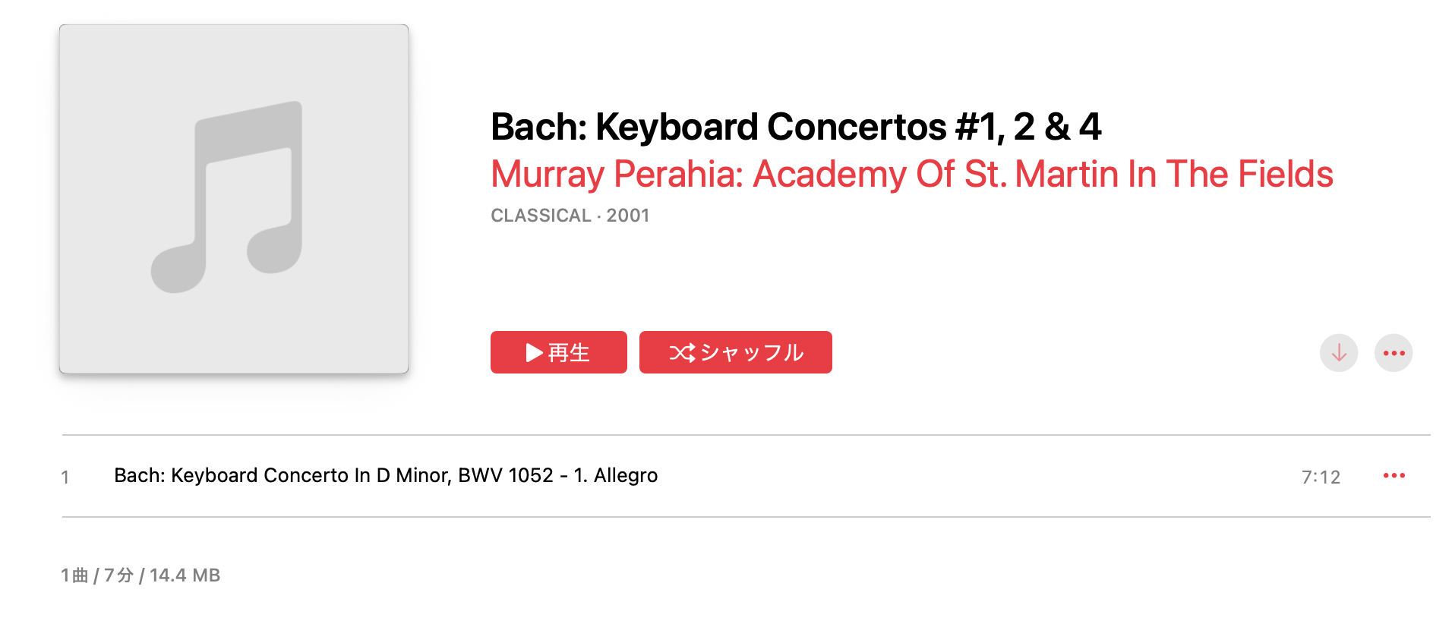Click track number 1 in the list
Screen dimensions: 1452x624
(x=65, y=477)
